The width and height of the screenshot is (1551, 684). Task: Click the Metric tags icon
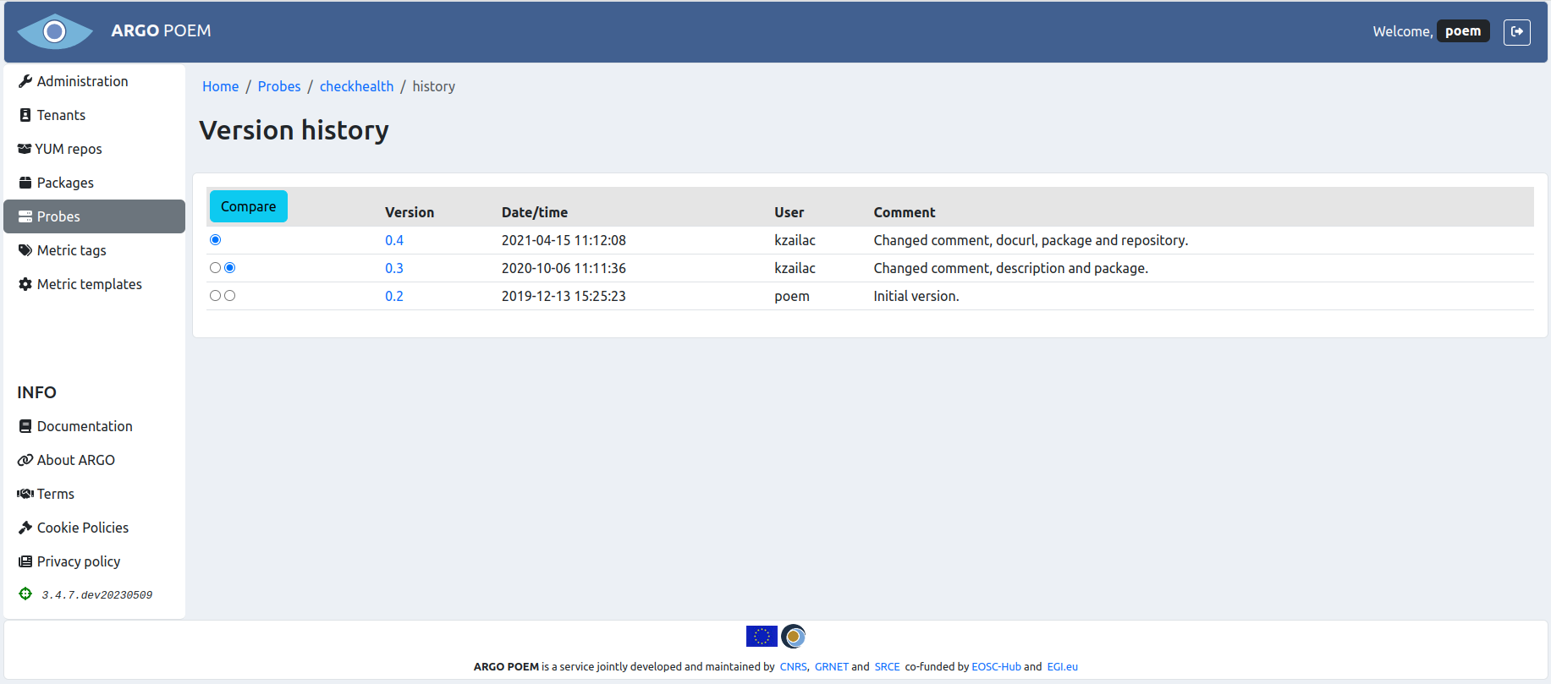(25, 250)
